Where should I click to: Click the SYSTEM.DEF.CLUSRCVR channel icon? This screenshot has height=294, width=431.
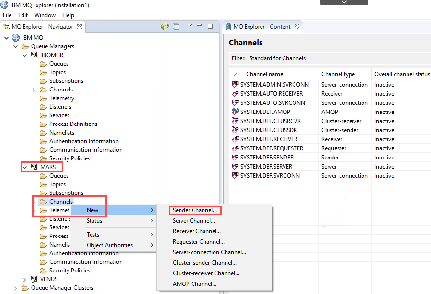(236, 121)
